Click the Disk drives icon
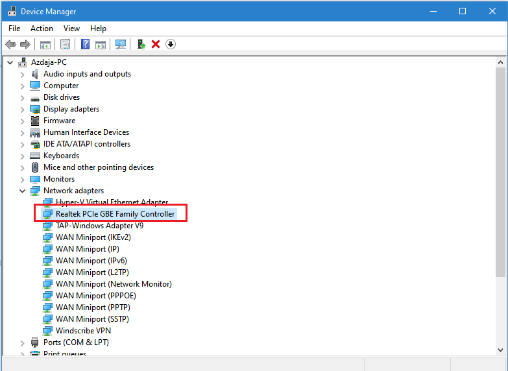The width and height of the screenshot is (508, 371). [x=35, y=98]
